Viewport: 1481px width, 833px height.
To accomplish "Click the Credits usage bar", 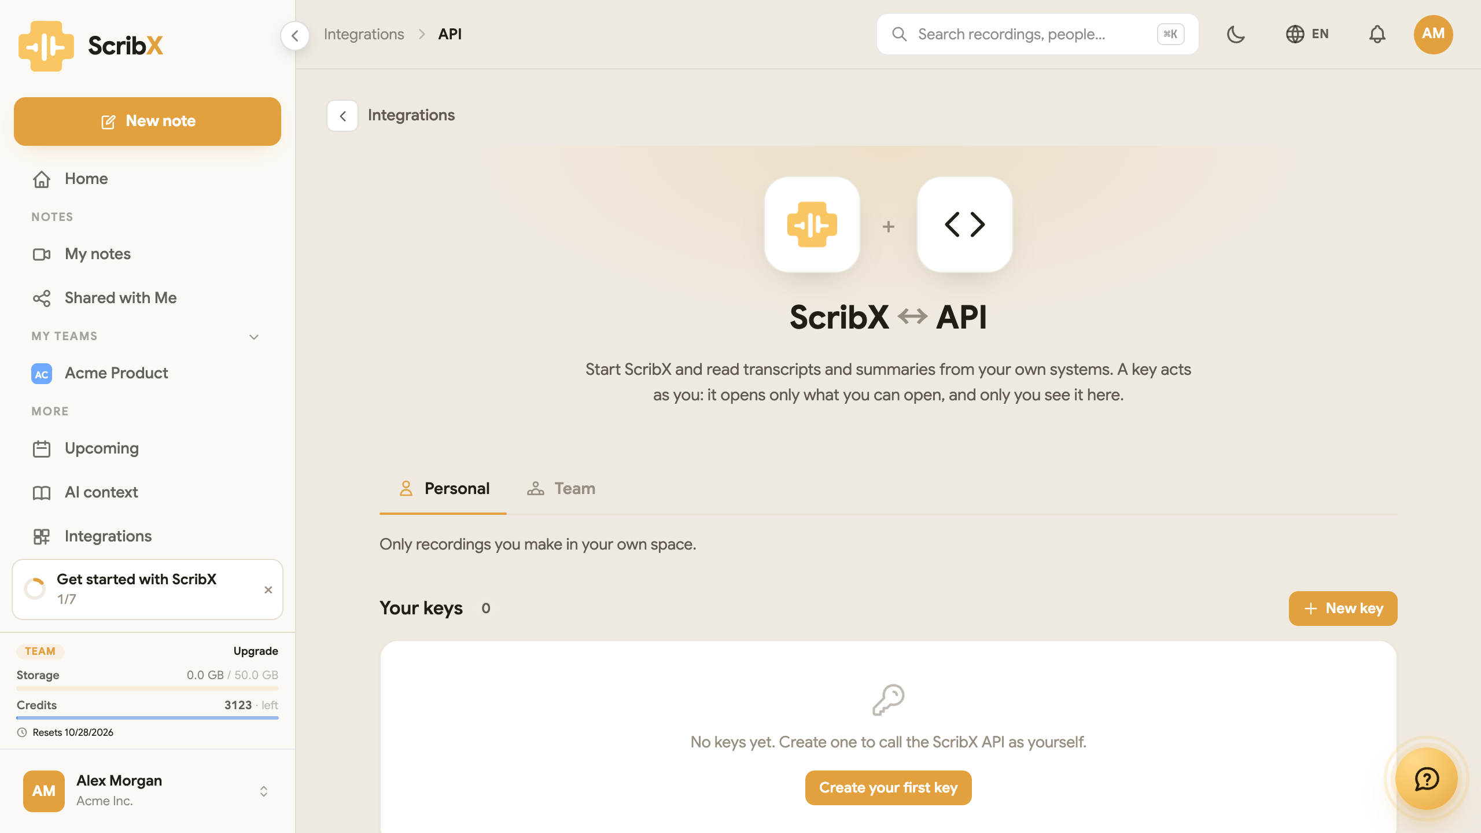I will (x=148, y=717).
